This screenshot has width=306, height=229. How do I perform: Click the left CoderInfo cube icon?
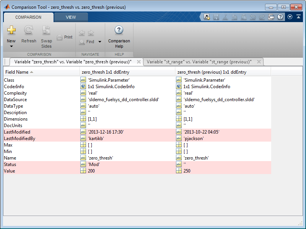tap(83, 86)
